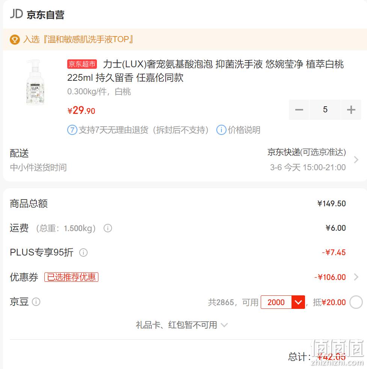Toggle the 京豆 deduction radio button

coord(356,302)
